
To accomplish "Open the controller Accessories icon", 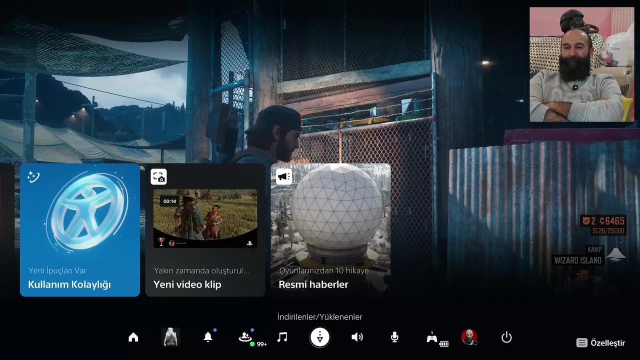I will pos(432,337).
